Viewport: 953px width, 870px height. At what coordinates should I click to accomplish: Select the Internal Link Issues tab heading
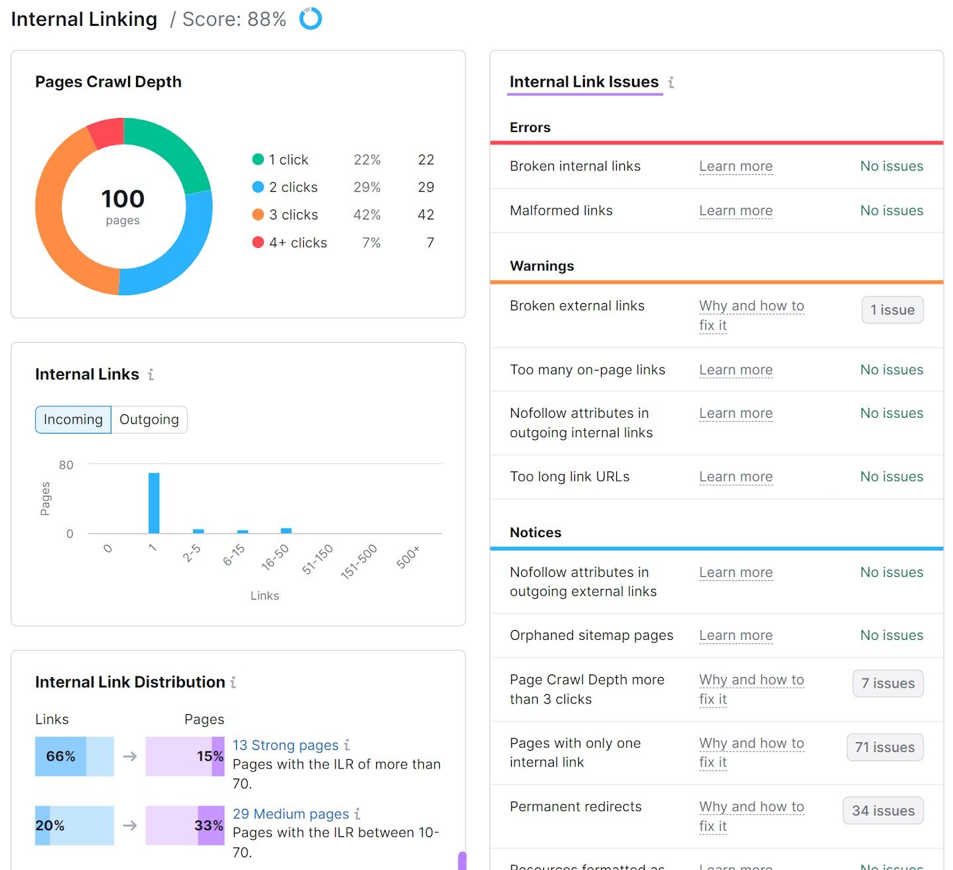pyautogui.click(x=584, y=82)
